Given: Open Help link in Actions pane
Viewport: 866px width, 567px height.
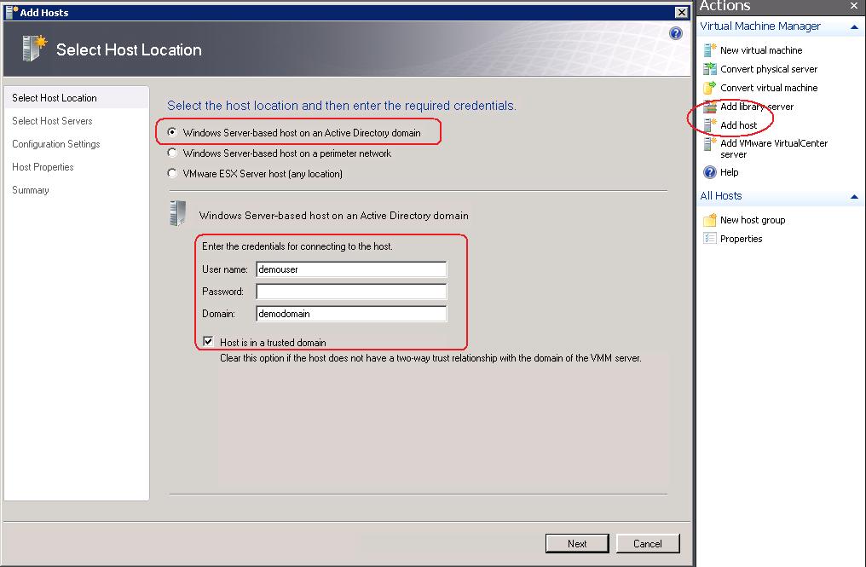Looking at the screenshot, I should coord(729,172).
